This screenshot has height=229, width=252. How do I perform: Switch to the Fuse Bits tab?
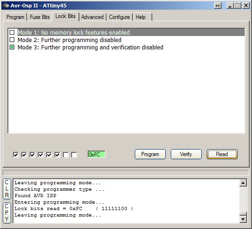pyautogui.click(x=40, y=17)
